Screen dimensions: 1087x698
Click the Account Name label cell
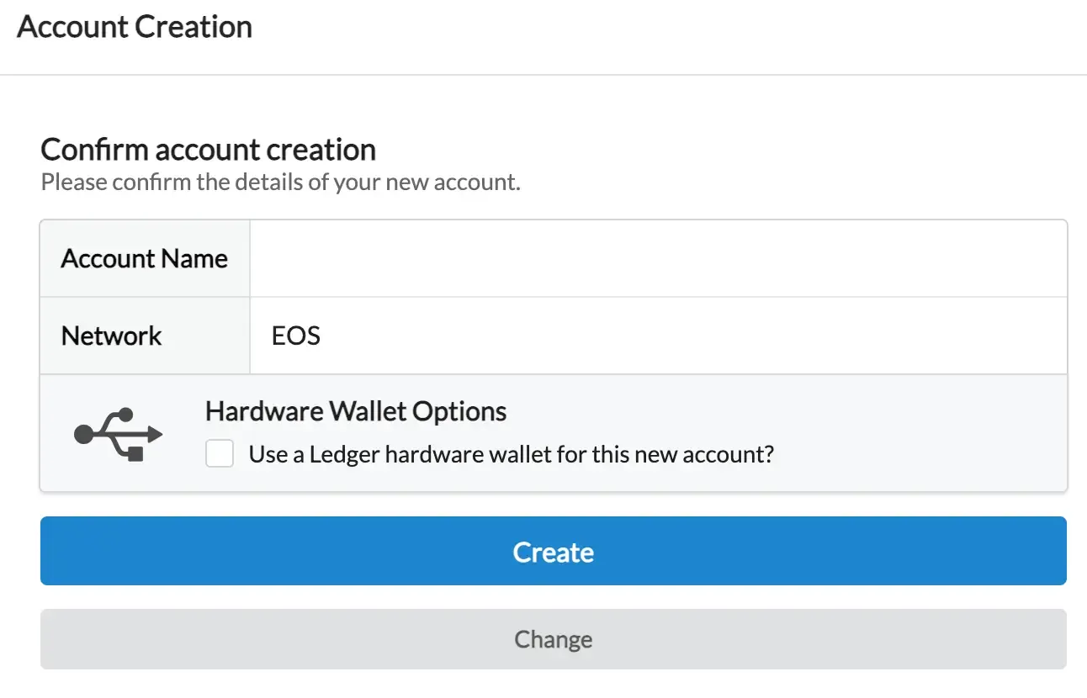coord(143,258)
